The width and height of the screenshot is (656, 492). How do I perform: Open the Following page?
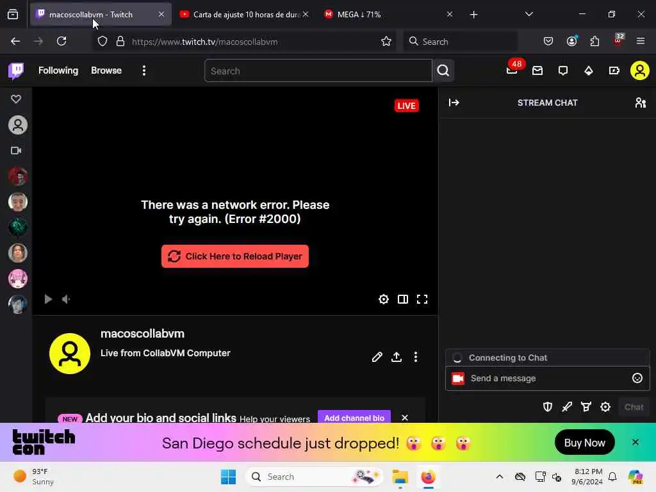58,70
